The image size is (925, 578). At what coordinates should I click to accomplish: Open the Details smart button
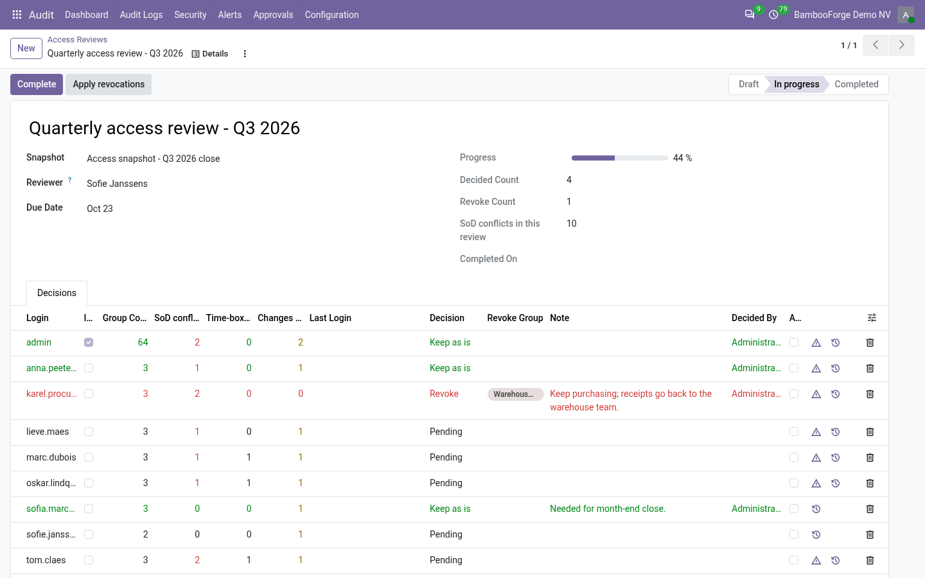[x=210, y=54]
